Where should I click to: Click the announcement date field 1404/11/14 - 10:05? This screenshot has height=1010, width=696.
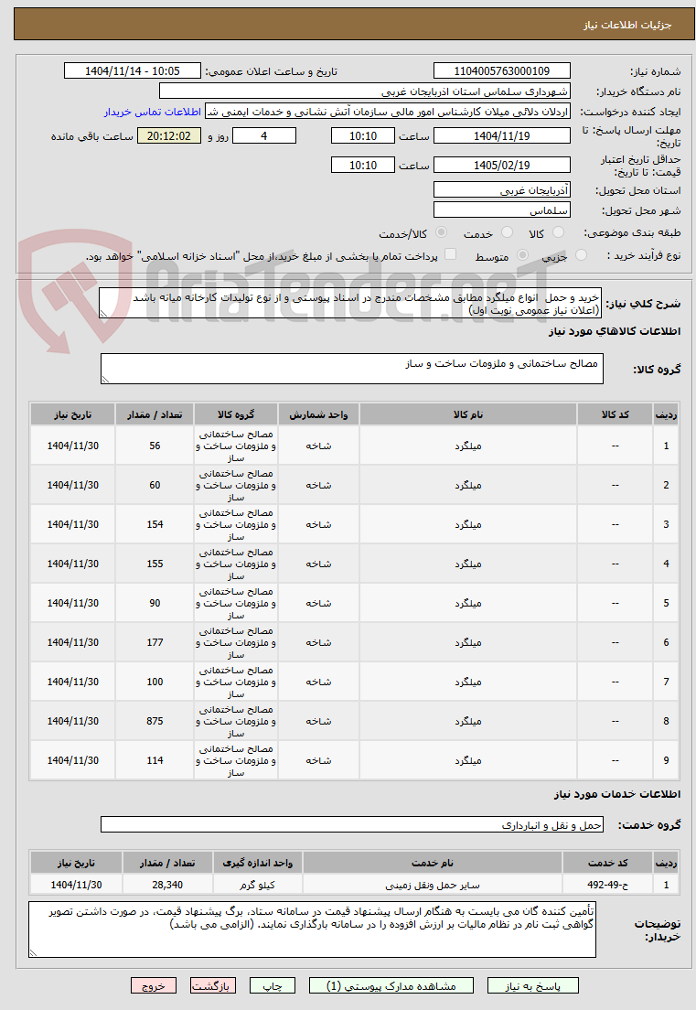pos(133,70)
